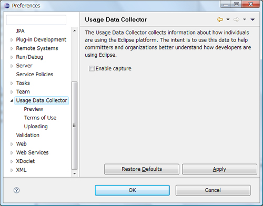
Task: Click the Eclipse icon in title bar
Action: tap(7, 6)
